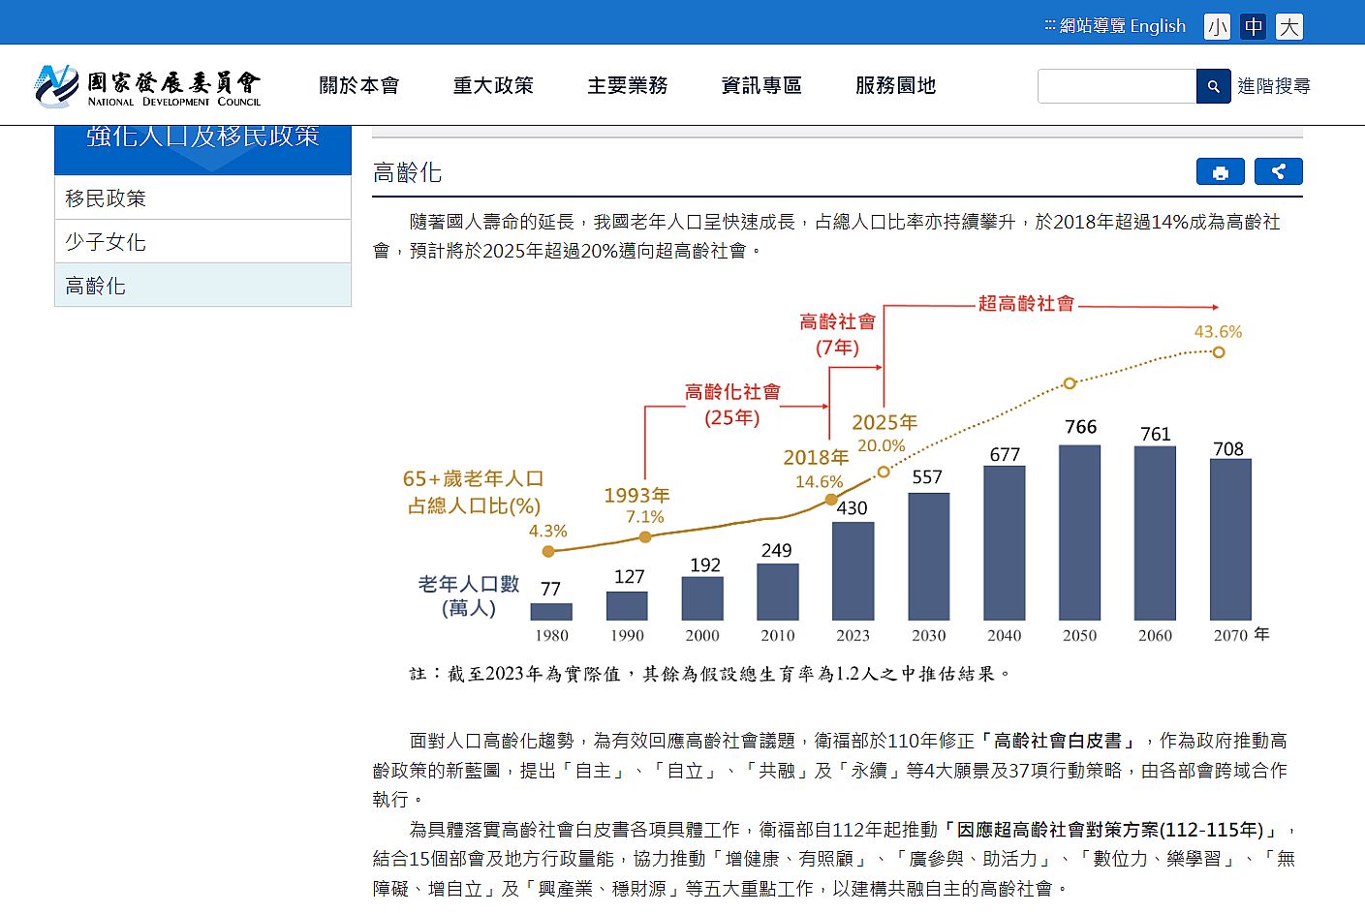Click the aging population chart image
The width and height of the screenshot is (1365, 913).
tap(837, 484)
